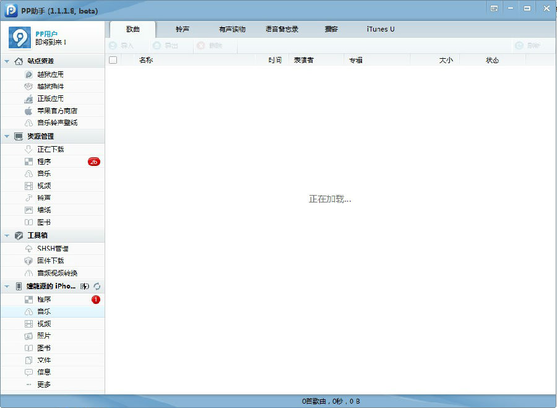Open 越狱应用 in the sidebar
557x408 pixels.
50,74
